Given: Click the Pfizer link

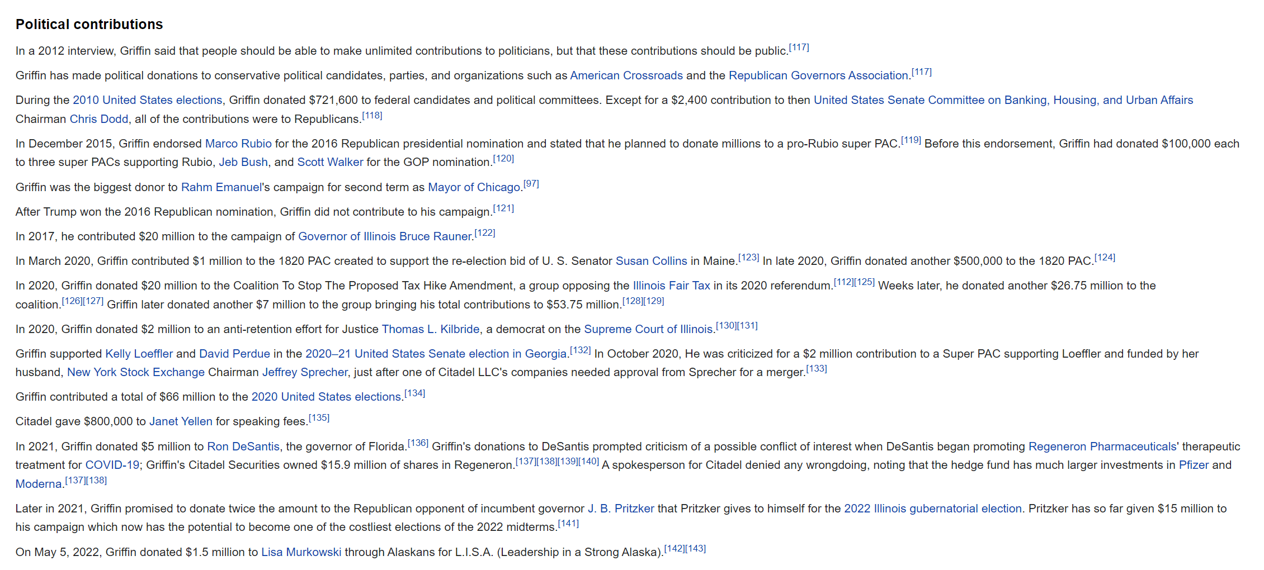Looking at the screenshot, I should [1194, 465].
